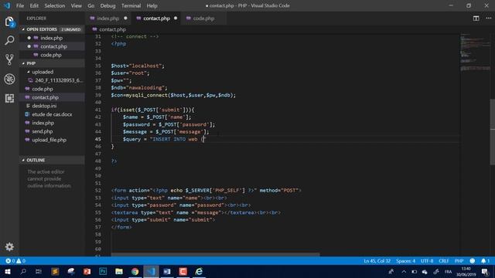Open the Go menu
495x278 pixels.
coord(91,5)
